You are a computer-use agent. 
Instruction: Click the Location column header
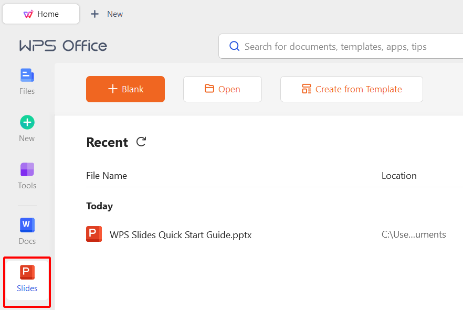point(399,176)
